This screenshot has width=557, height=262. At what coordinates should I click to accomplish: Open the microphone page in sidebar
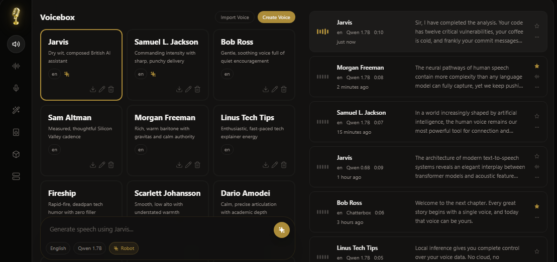pos(16,88)
